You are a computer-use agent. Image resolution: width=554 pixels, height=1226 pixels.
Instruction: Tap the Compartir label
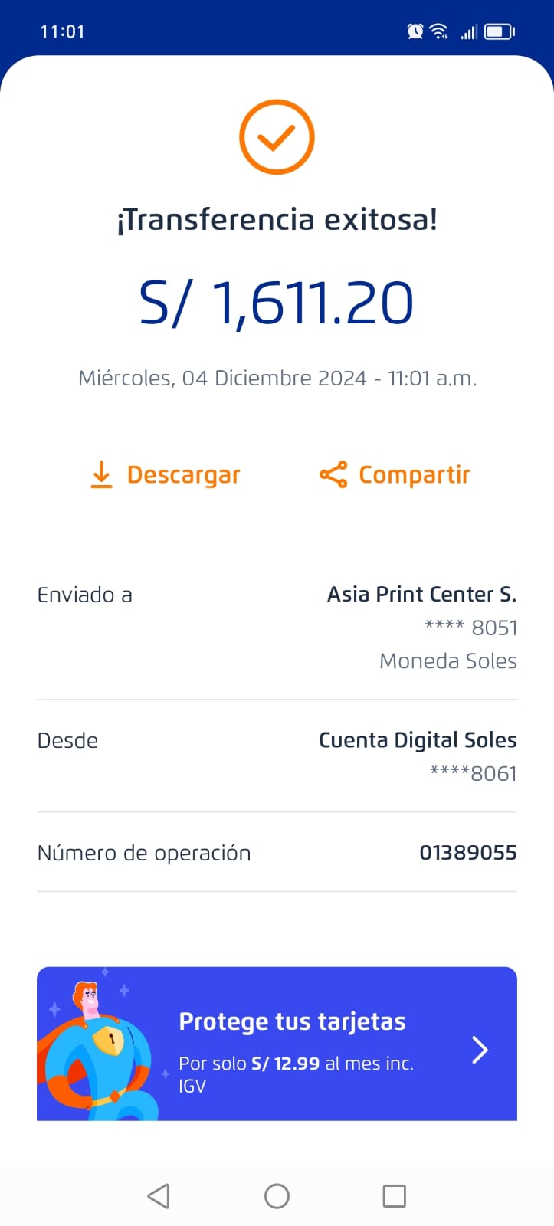coord(414,475)
